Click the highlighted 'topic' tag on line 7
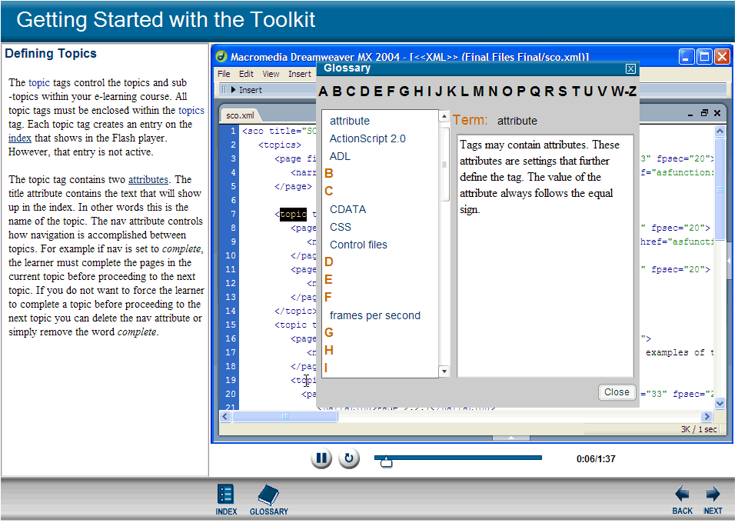Image resolution: width=738 pixels, height=523 pixels. [x=293, y=215]
